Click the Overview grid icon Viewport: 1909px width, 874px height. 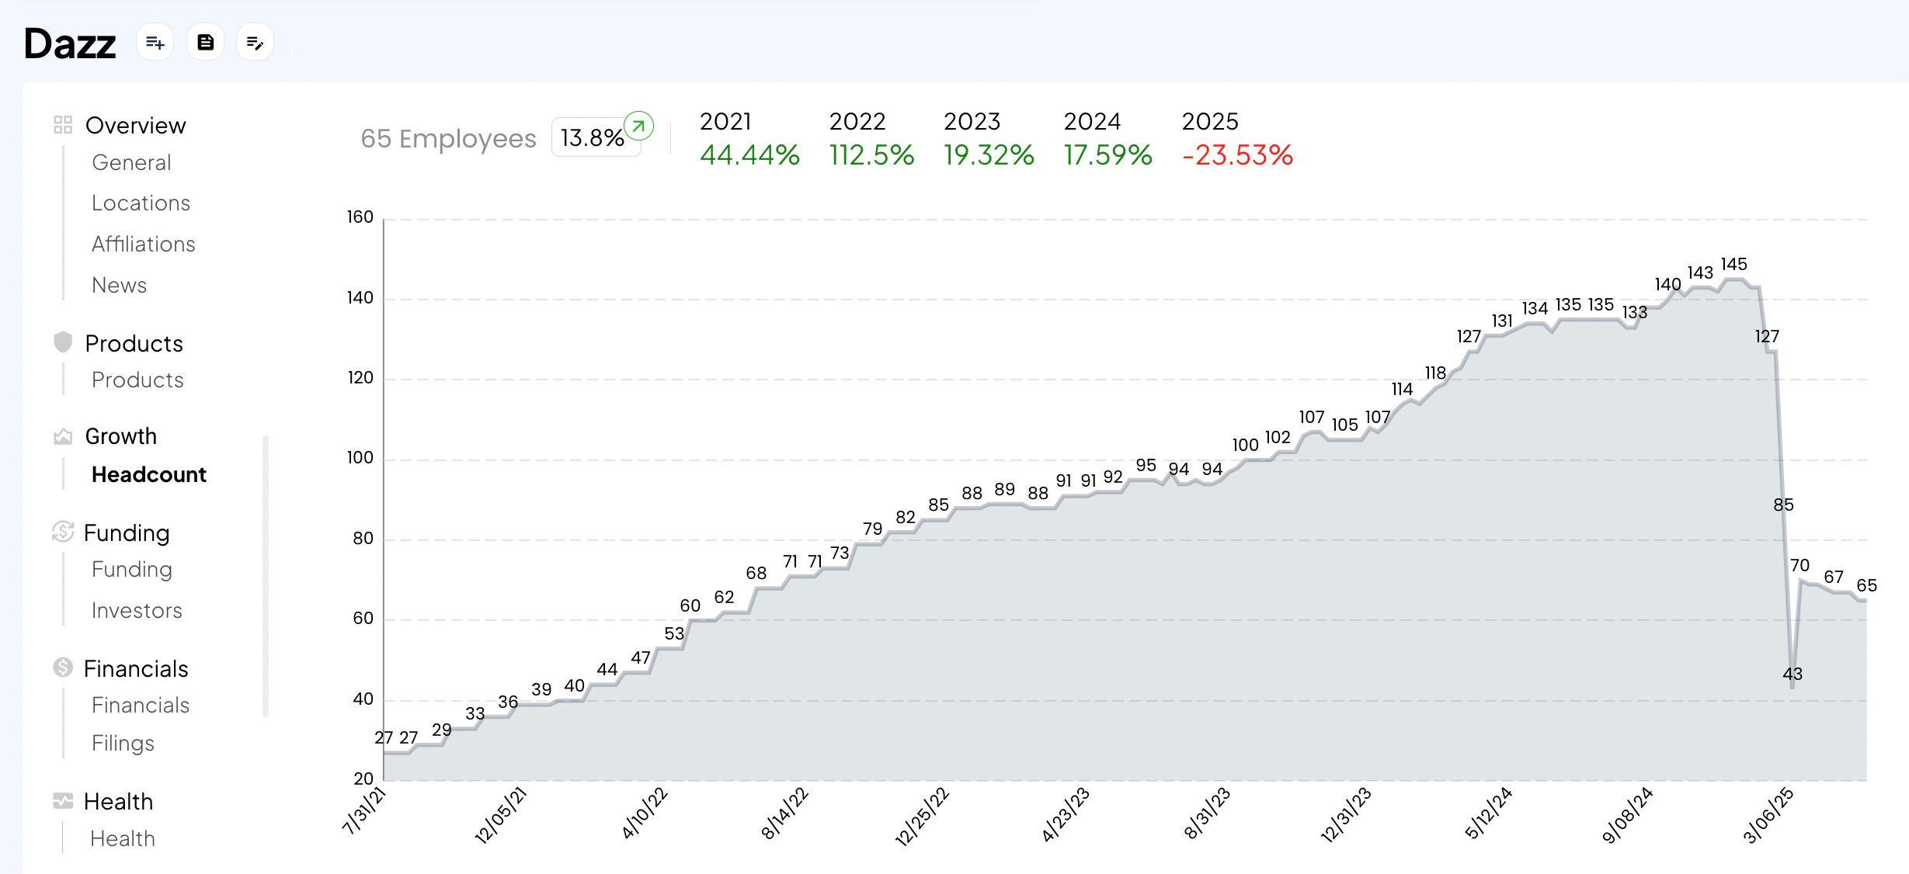pos(63,125)
